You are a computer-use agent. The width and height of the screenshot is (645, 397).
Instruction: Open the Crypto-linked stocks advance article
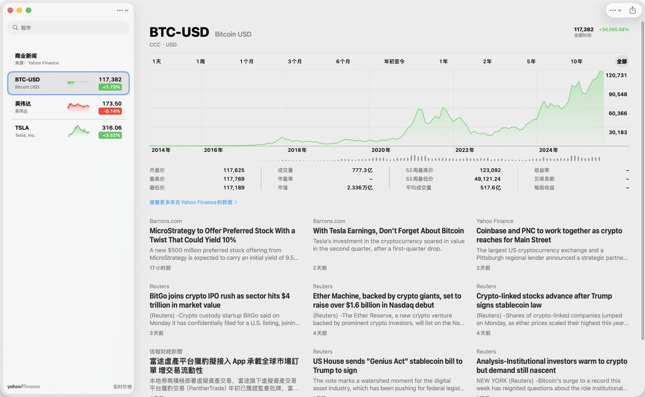coord(552,310)
